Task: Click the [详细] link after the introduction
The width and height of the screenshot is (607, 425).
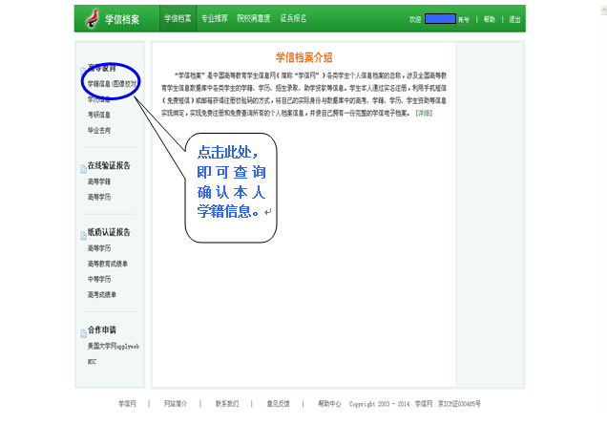Action: [423, 113]
